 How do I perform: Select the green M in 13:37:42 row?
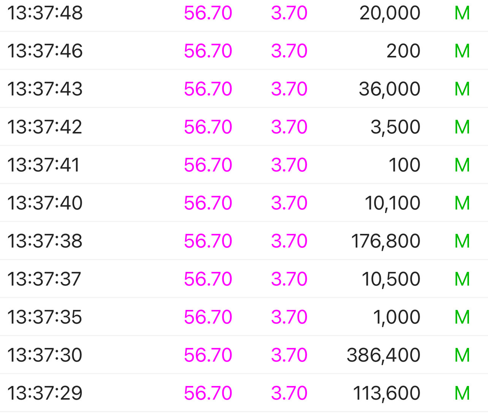[462, 127]
